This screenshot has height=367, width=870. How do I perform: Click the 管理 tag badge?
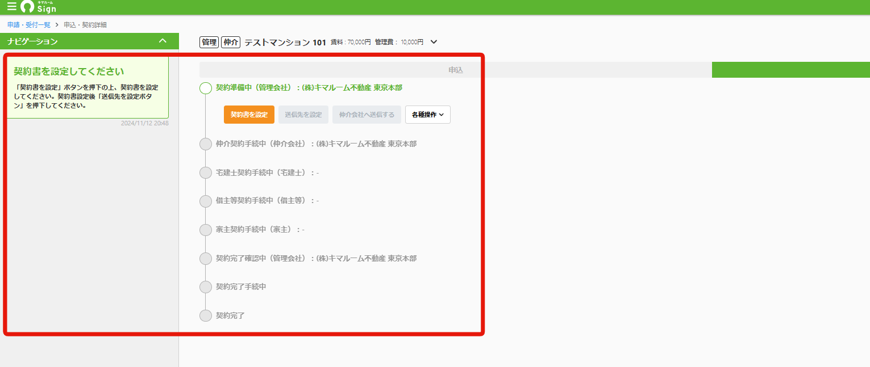tap(209, 42)
